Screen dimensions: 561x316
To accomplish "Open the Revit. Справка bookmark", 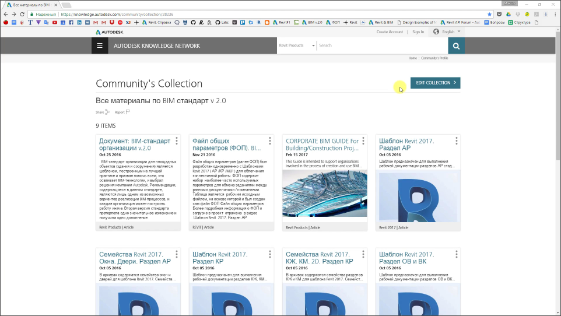I will [157, 23].
